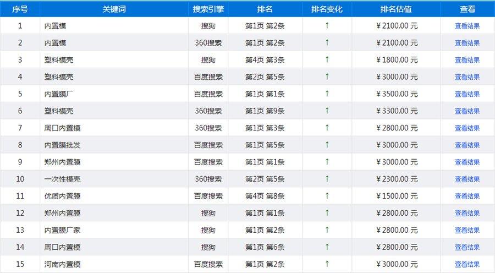Screen dimensions: 495x273
Task: Click the up arrow for 内置膜批发
Action: pyautogui.click(x=327, y=145)
